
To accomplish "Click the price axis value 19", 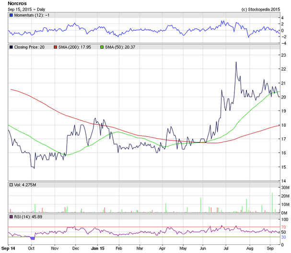I will click(284, 111).
